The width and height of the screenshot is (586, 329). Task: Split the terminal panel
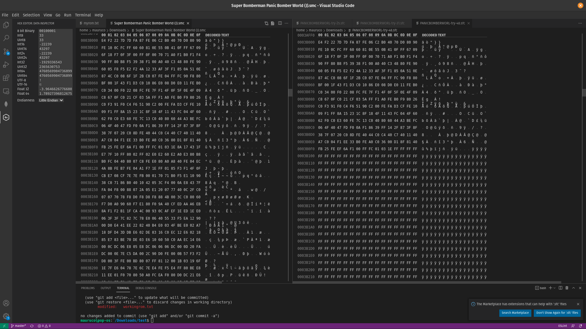click(x=560, y=288)
